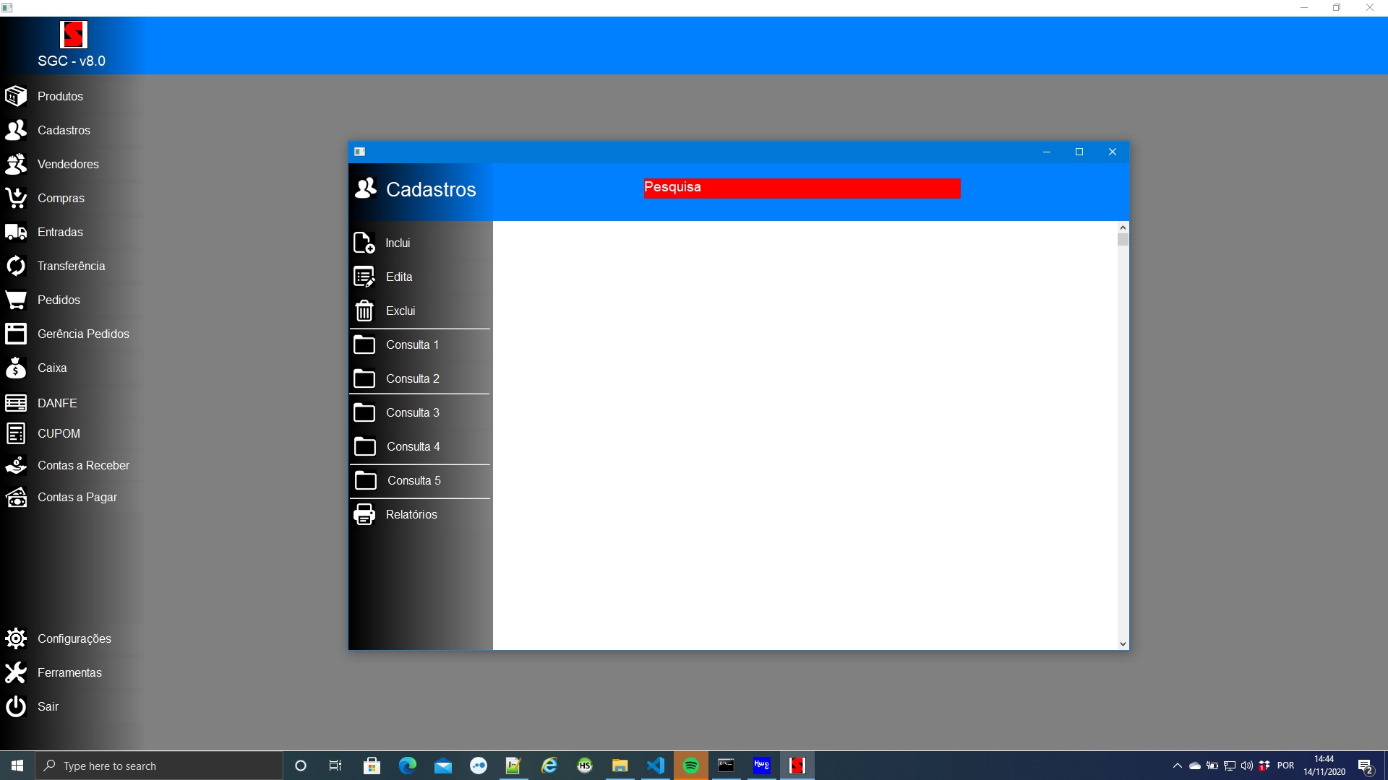Click the Vendedores people icon
Screen dimensions: 1388x780
[16, 164]
